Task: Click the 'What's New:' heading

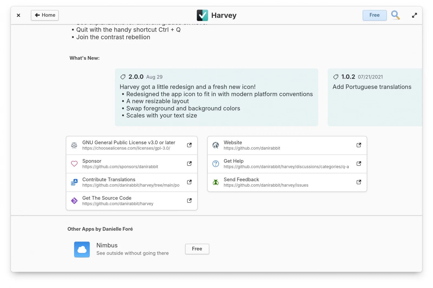Action: [84, 58]
